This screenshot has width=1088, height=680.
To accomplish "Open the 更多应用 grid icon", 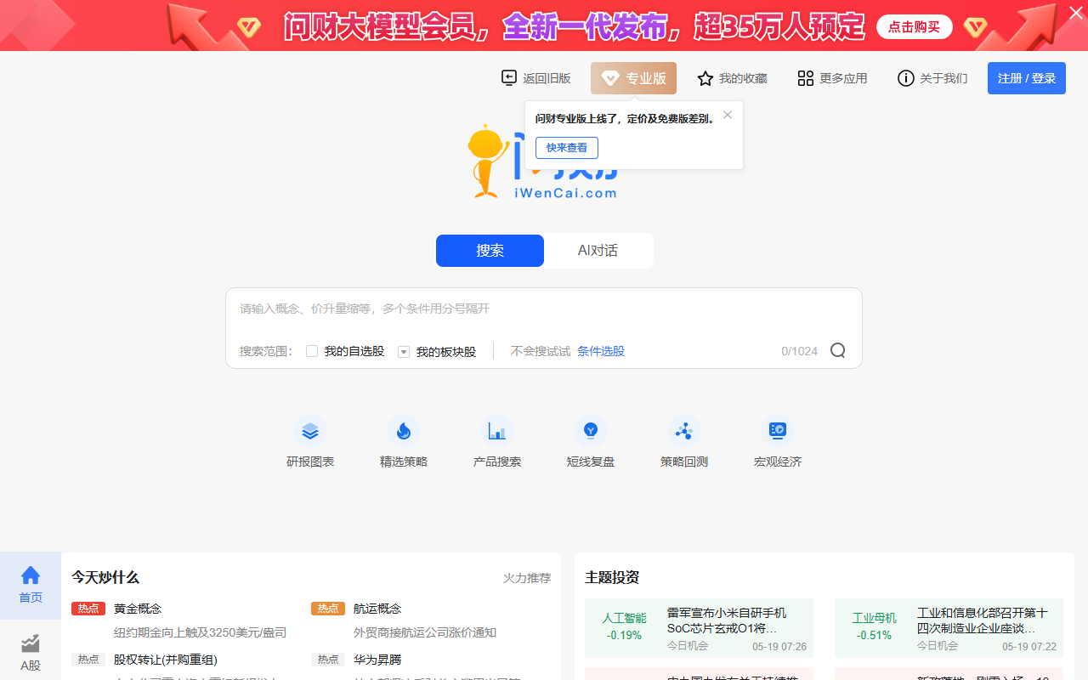I will [806, 78].
